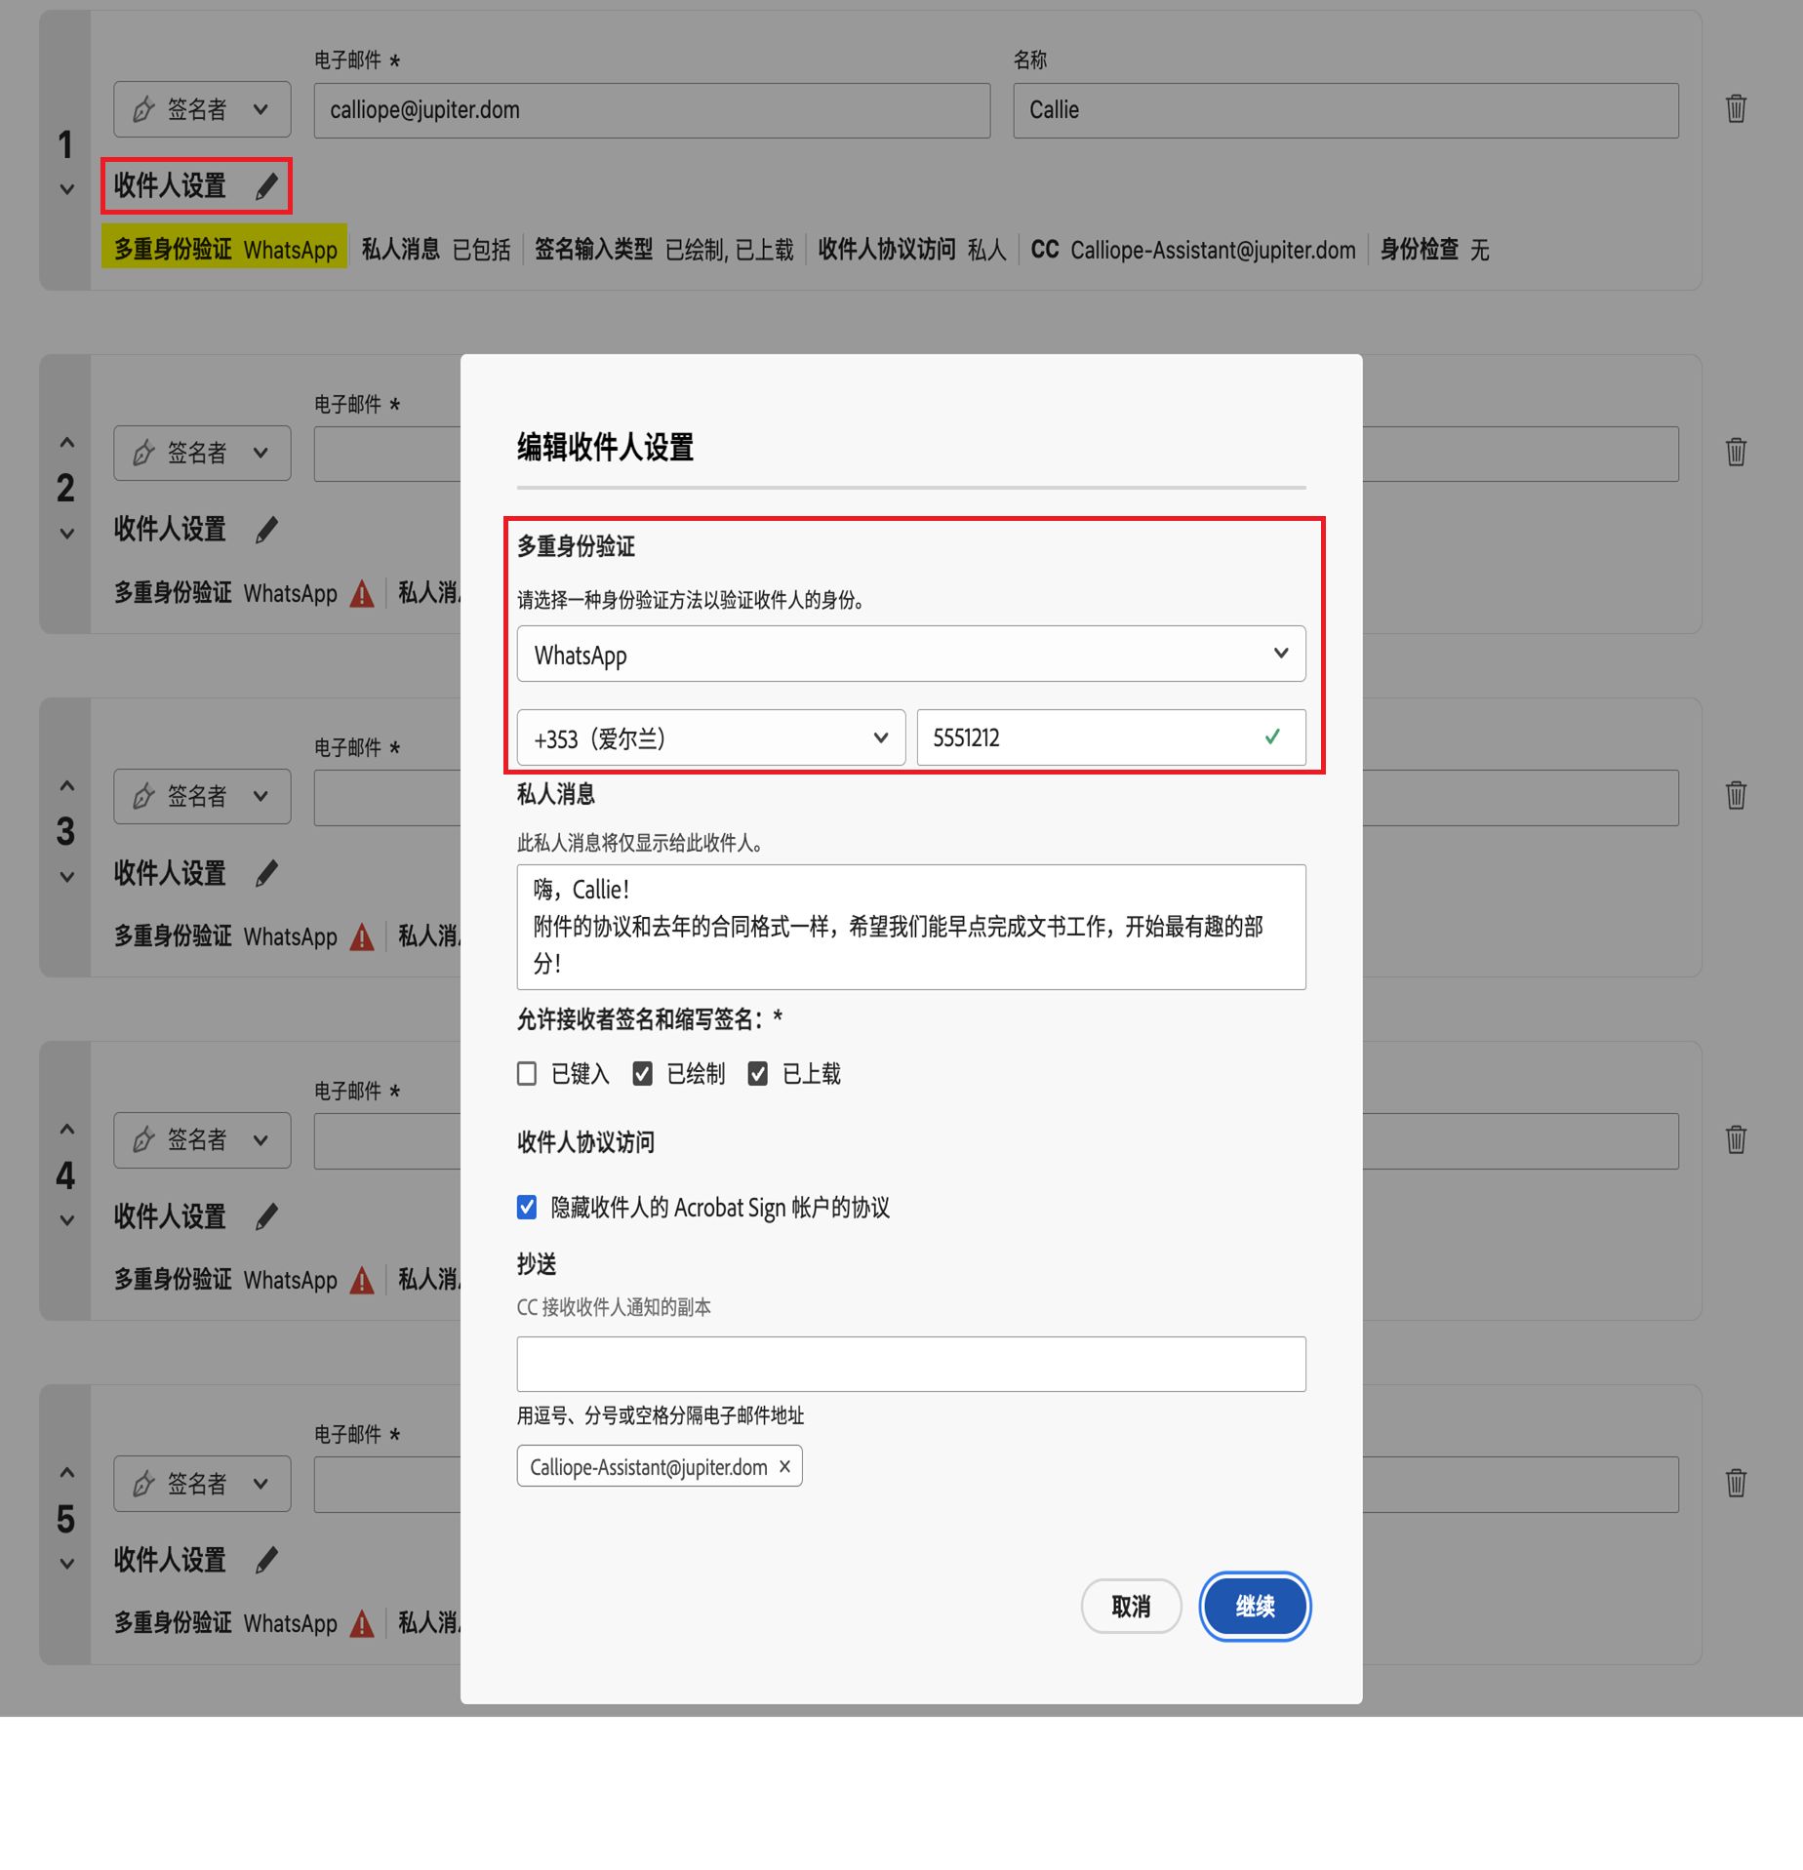Open recipient 4 收件人设置 label

(170, 1216)
